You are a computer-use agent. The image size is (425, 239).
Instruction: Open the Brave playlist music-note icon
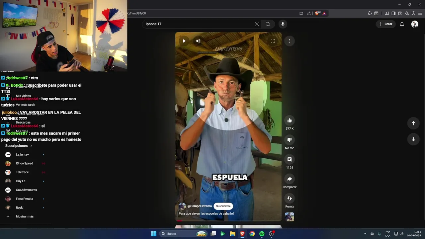[387, 13]
